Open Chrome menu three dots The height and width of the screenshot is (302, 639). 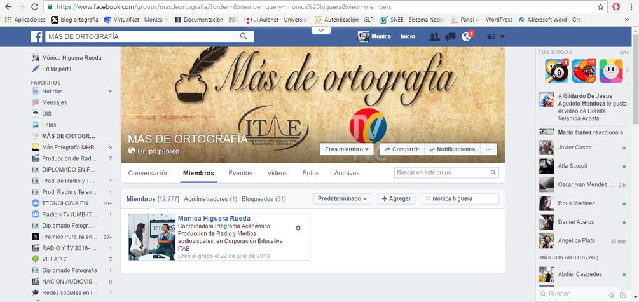[631, 7]
